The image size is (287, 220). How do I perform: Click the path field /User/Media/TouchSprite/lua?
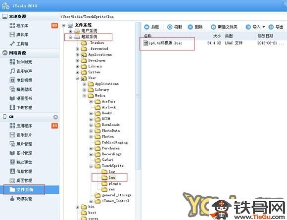173,17
